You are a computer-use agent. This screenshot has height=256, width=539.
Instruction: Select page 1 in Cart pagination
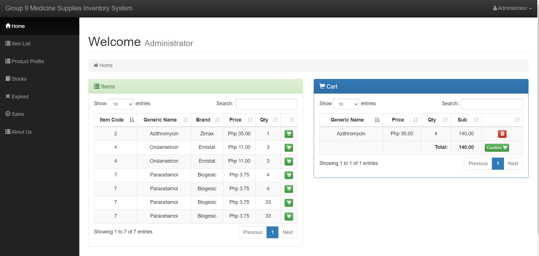click(x=498, y=164)
